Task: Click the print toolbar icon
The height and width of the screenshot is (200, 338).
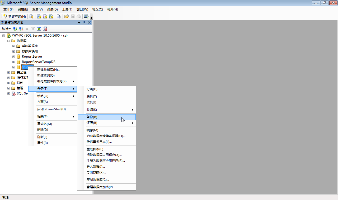Action: (x=79, y=16)
